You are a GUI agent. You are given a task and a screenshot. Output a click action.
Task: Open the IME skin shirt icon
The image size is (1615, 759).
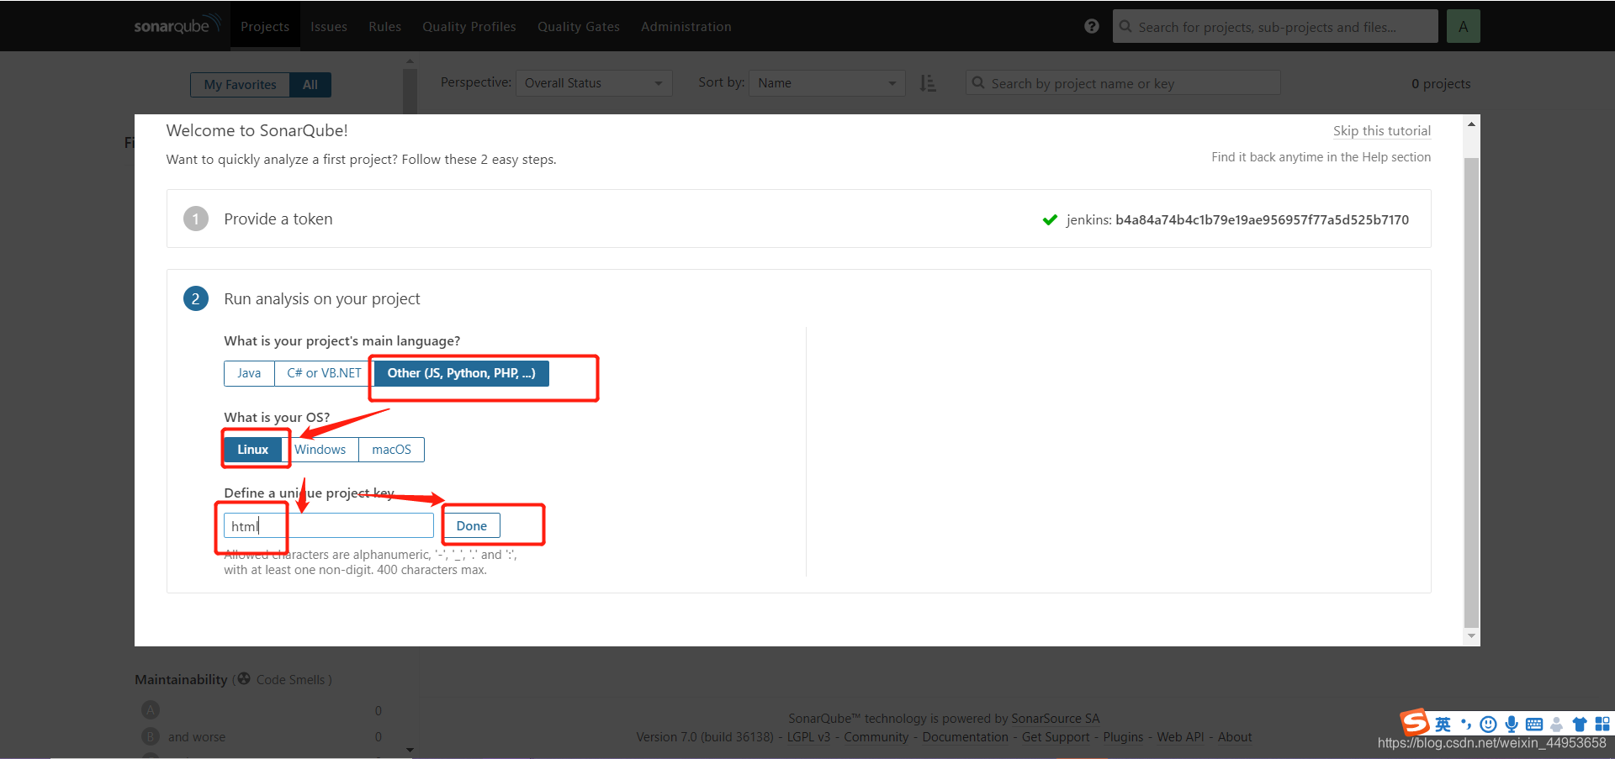[1580, 725]
